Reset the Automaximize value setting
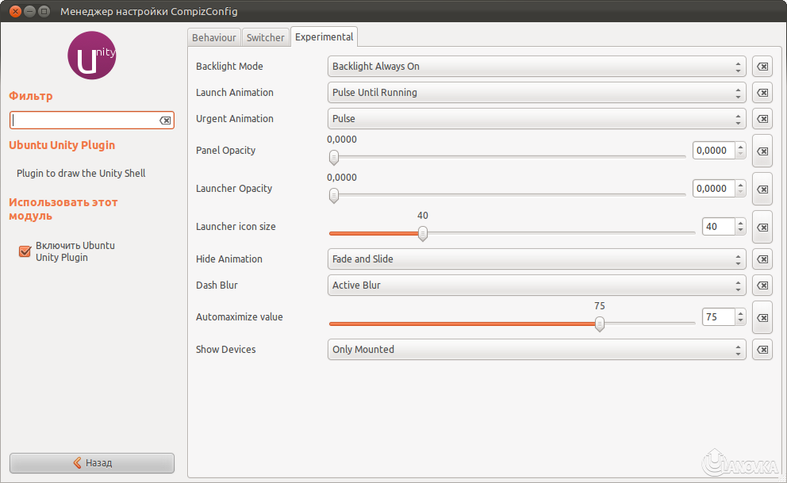This screenshot has width=787, height=483. [x=762, y=317]
